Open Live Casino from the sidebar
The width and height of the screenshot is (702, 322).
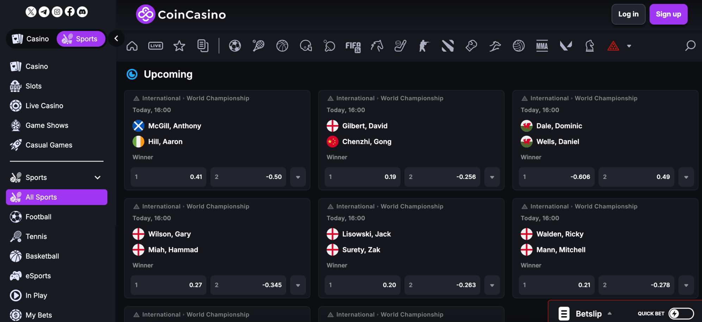pos(44,106)
